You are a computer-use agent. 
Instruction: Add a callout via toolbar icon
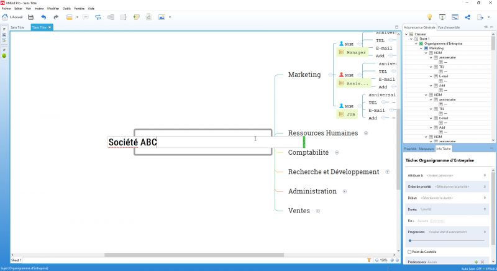[86, 17]
